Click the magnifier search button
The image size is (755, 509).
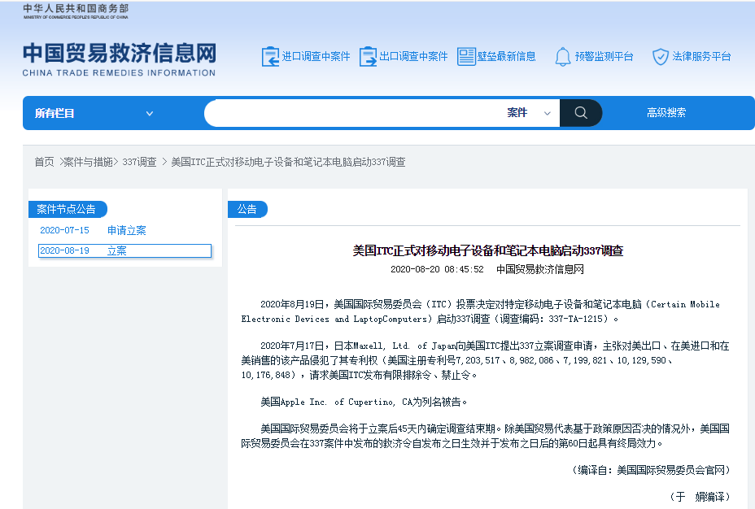[581, 112]
